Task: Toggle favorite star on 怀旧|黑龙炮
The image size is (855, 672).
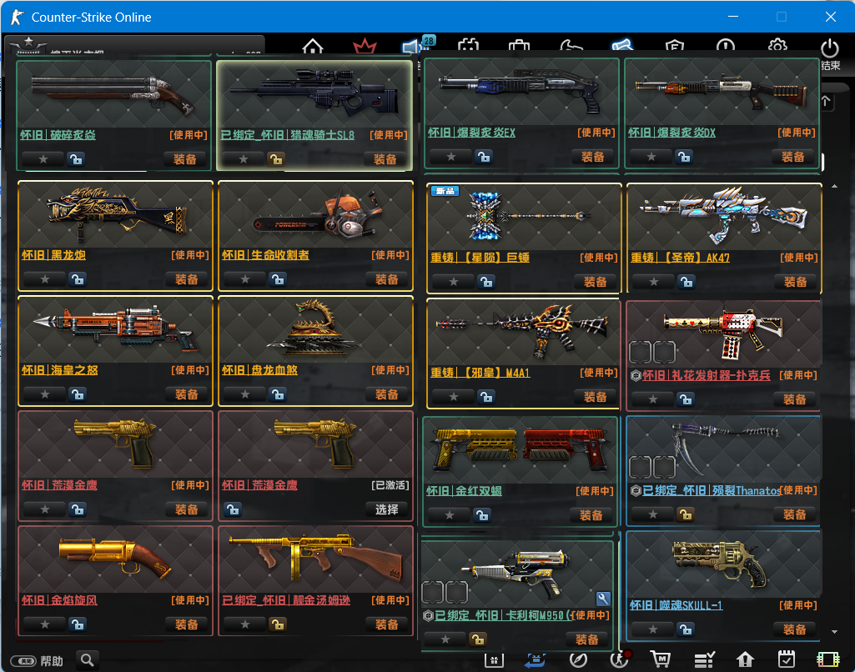Action: [45, 279]
